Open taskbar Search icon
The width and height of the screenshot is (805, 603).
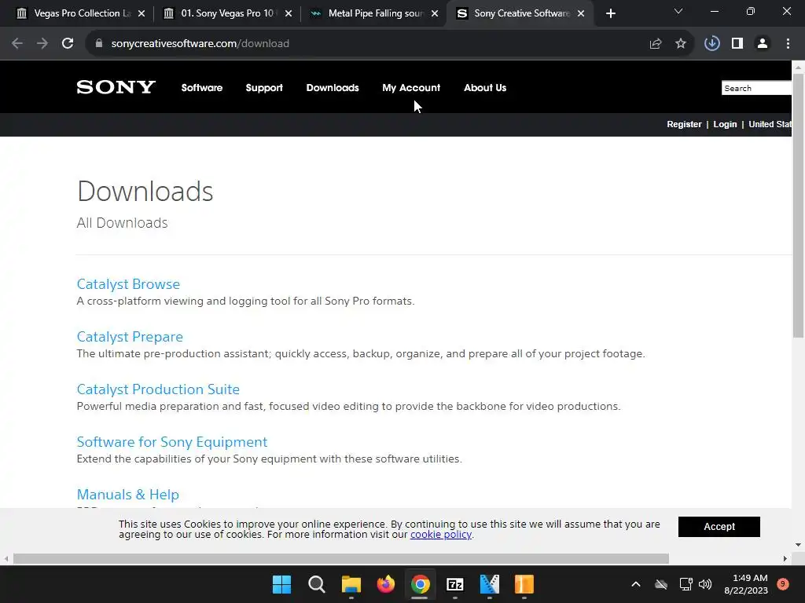click(317, 584)
